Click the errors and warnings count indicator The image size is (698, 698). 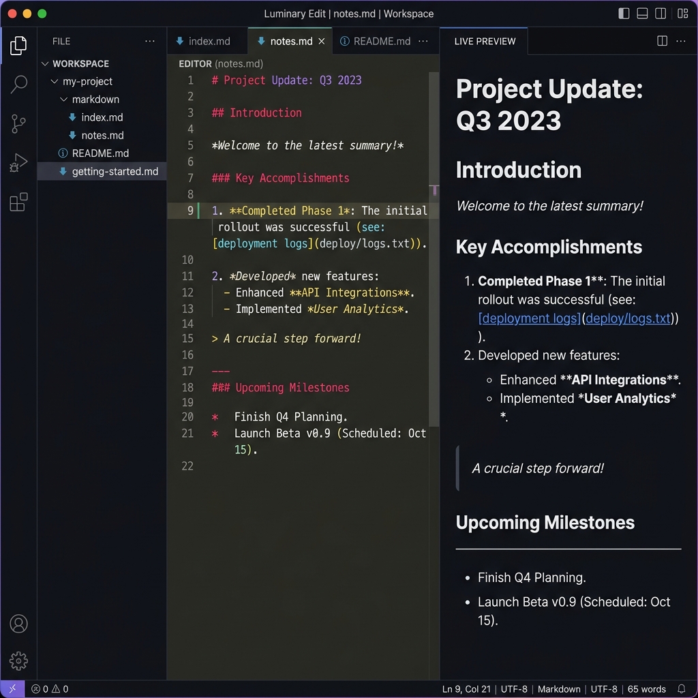point(50,688)
